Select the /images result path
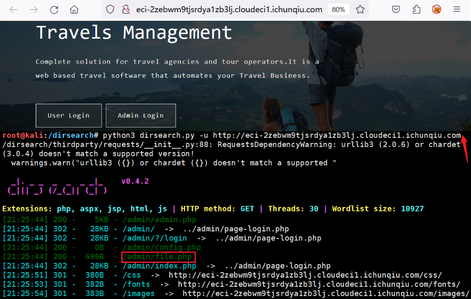The image size is (471, 299). pos(139,293)
